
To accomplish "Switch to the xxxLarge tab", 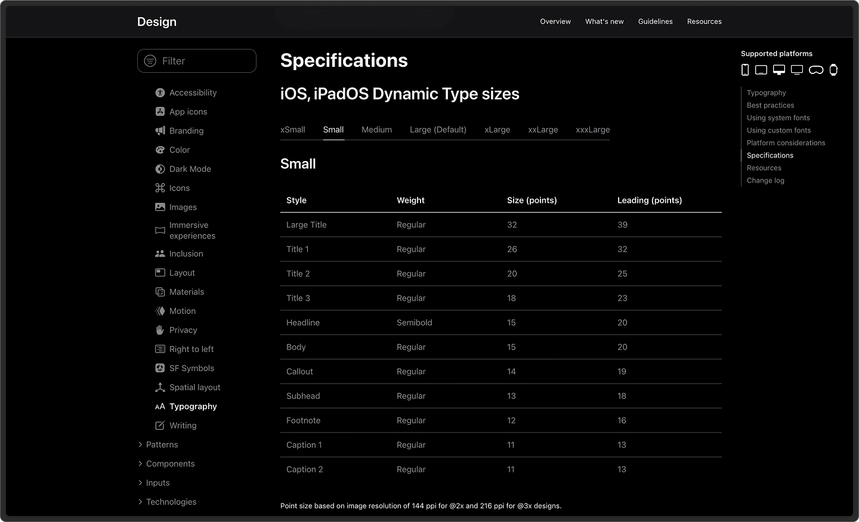I will pos(593,129).
